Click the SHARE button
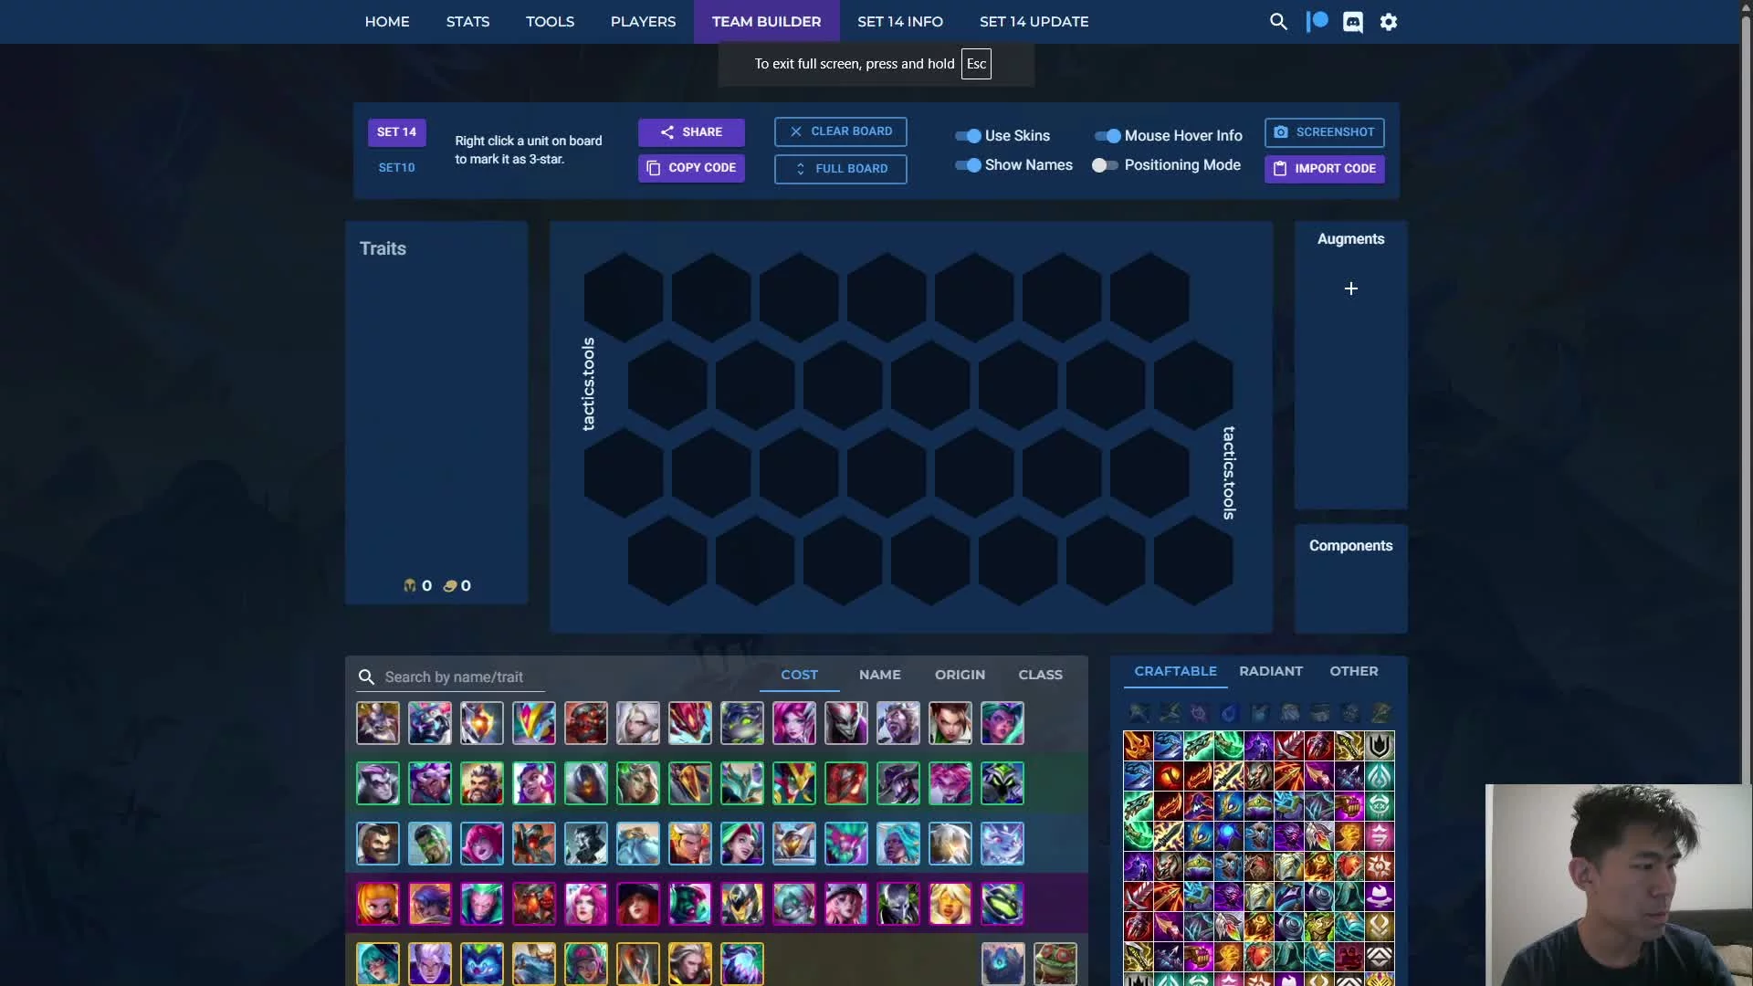This screenshot has height=986, width=1753. [x=691, y=132]
